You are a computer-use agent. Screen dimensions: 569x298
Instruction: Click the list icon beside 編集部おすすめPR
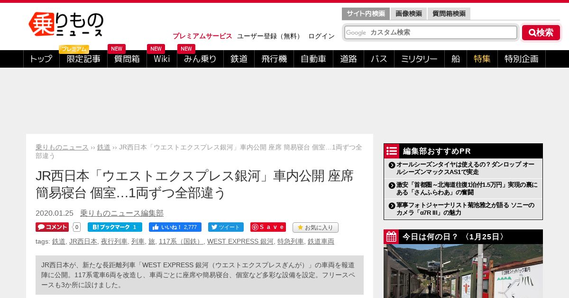coord(392,151)
